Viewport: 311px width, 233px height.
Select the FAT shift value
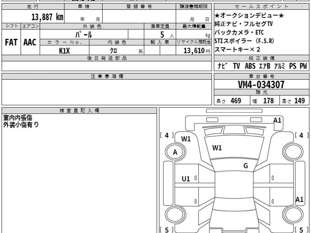click(11, 42)
